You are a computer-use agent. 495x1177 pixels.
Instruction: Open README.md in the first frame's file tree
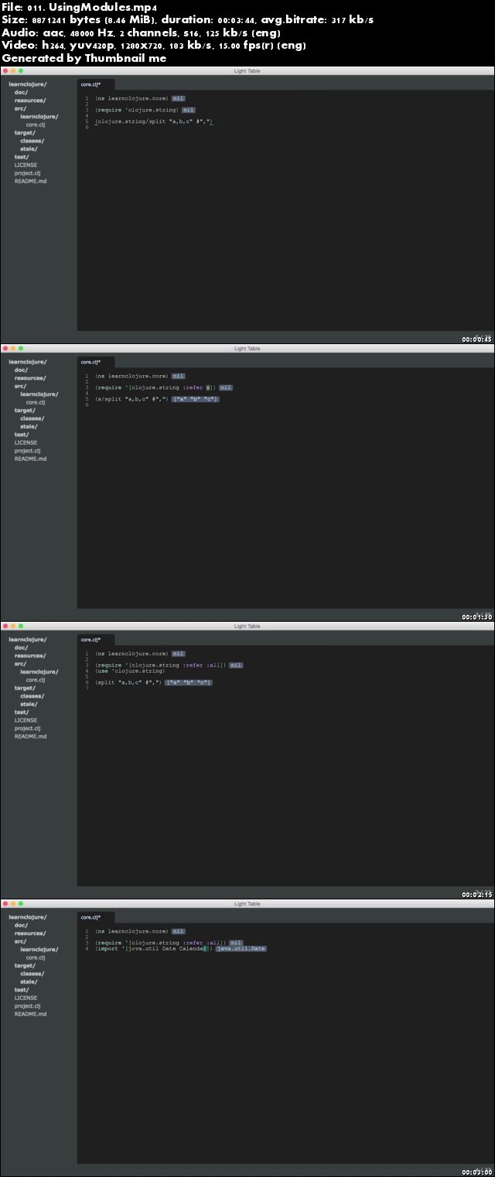(x=30, y=181)
